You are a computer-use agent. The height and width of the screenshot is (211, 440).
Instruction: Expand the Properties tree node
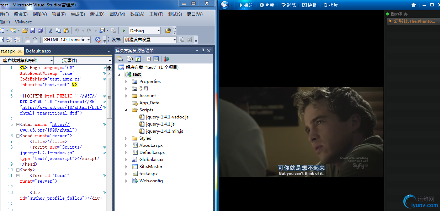(126, 82)
